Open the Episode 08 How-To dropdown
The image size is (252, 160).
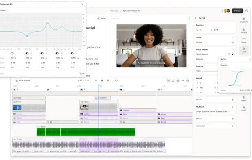(132, 11)
